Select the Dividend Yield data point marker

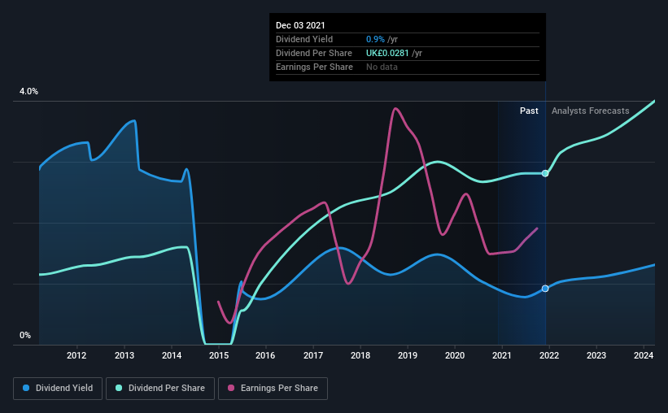(545, 289)
